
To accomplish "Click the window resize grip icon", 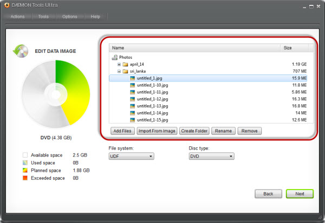I will 320,218.
